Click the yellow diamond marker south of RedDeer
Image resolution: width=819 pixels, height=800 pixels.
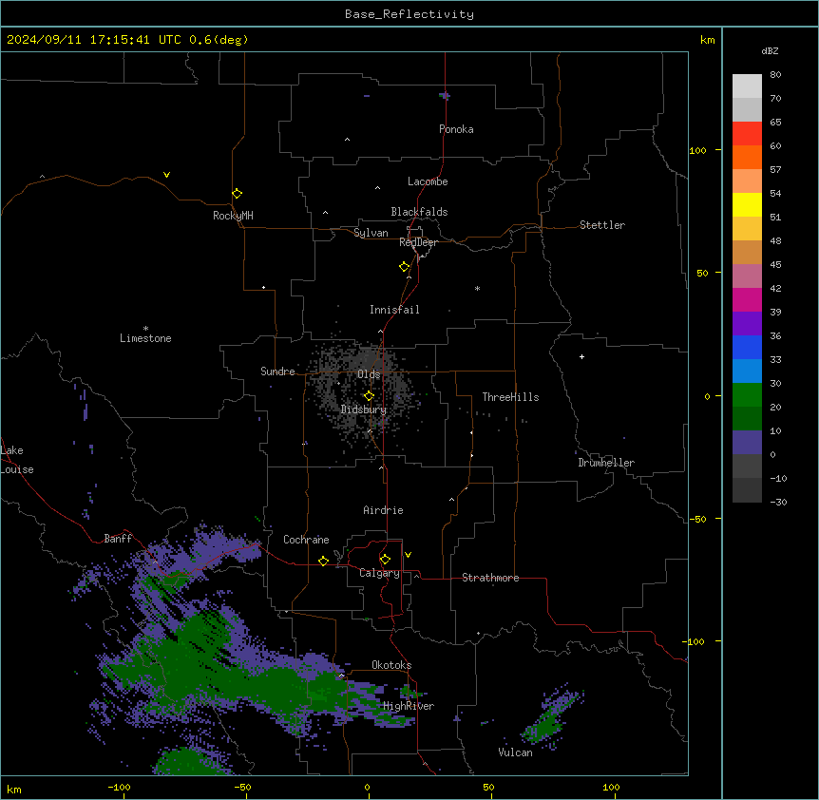(405, 267)
